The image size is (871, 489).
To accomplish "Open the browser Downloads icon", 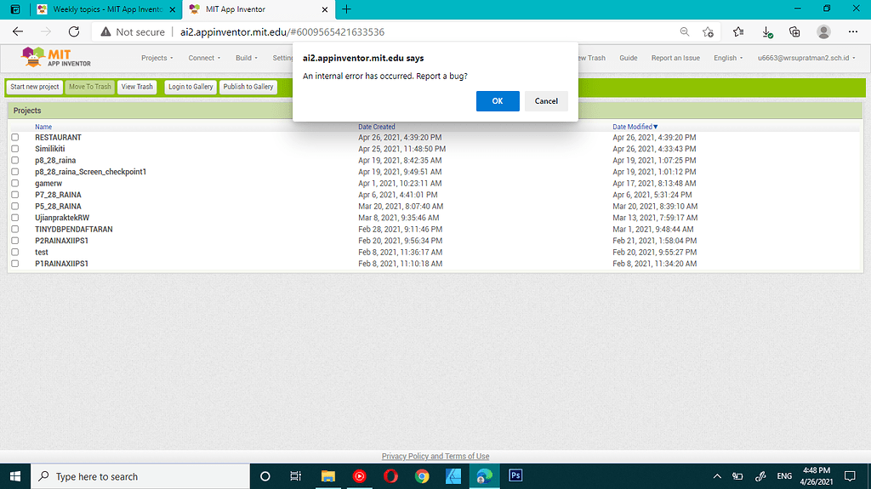I will (x=766, y=31).
